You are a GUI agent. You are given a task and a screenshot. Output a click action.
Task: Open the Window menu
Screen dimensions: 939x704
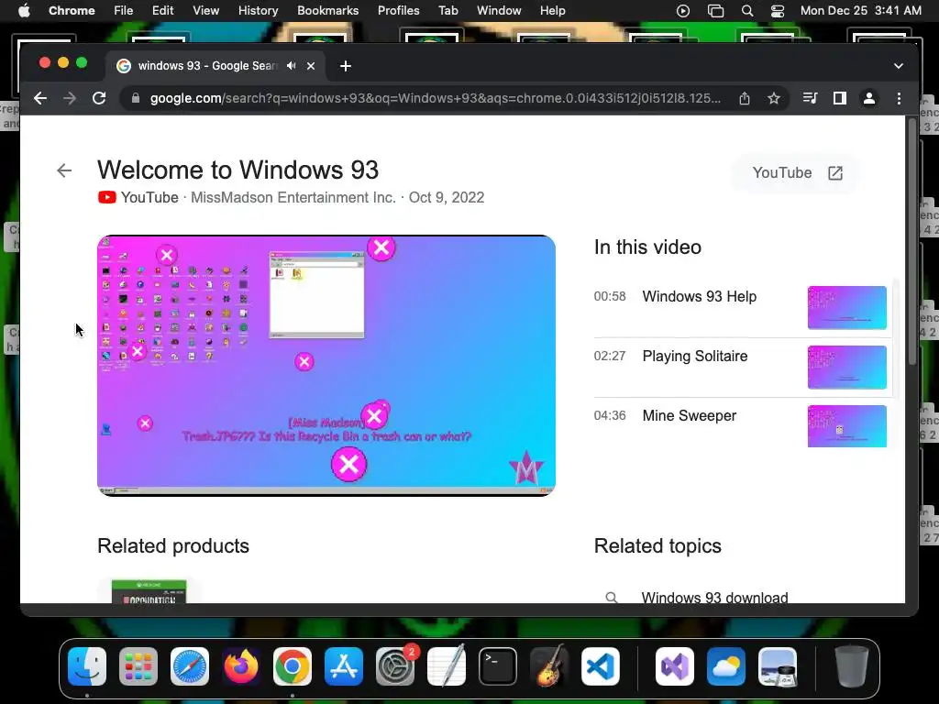tap(499, 11)
